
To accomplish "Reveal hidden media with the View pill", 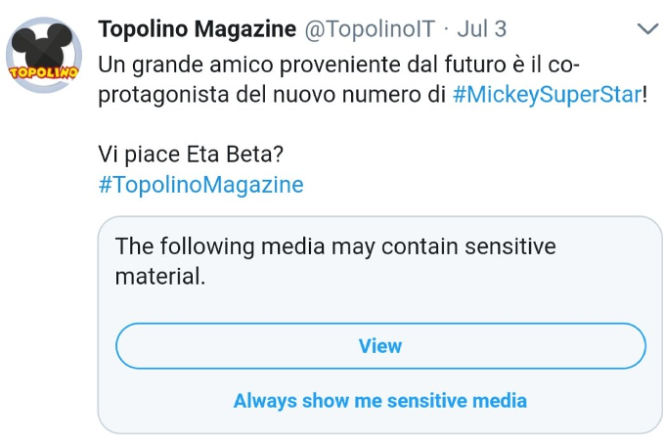I will pyautogui.click(x=380, y=346).
